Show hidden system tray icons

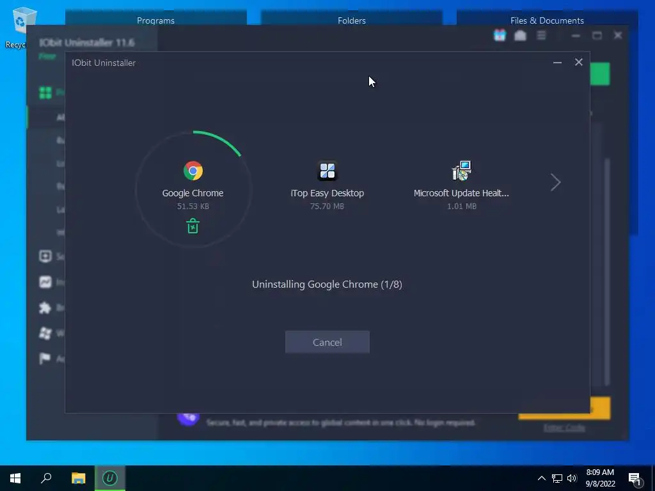pos(541,478)
